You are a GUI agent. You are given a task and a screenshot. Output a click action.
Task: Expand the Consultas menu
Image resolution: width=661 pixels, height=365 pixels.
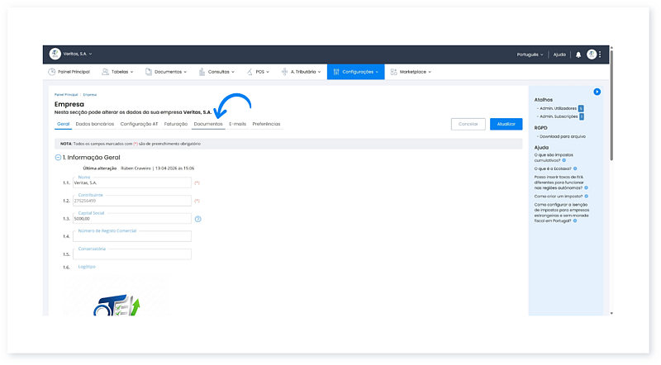[221, 72]
